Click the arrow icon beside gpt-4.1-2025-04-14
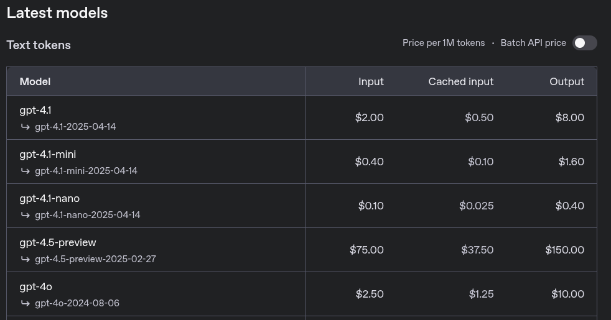Screen dimensions: 611x320 tap(26, 127)
